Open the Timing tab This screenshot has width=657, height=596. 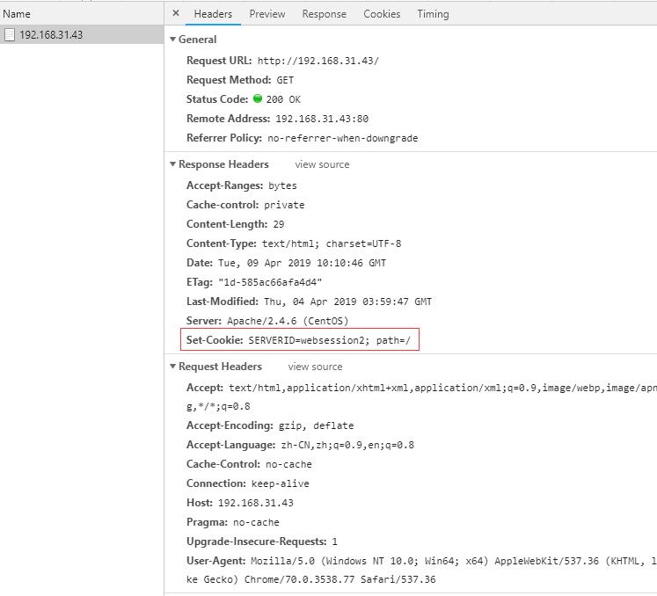point(433,14)
